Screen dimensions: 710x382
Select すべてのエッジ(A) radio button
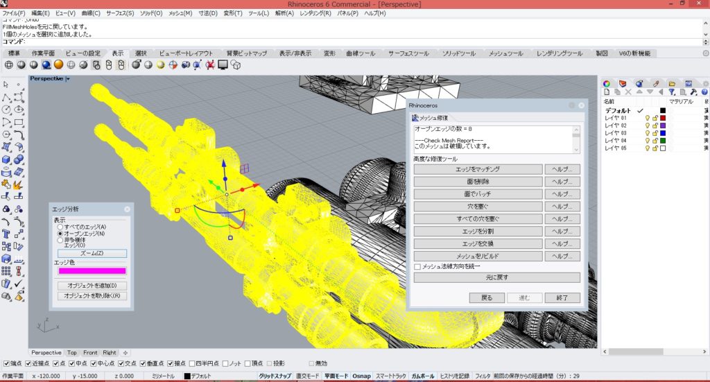pyautogui.click(x=60, y=227)
